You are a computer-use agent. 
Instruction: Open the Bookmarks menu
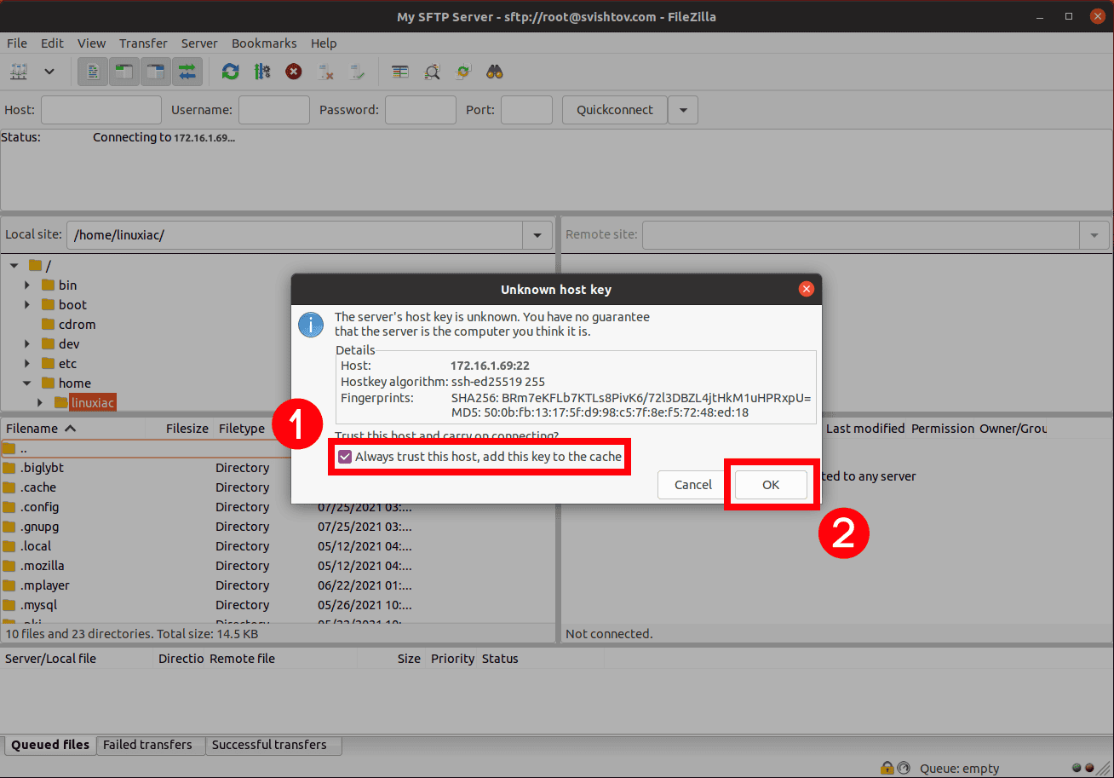[264, 43]
